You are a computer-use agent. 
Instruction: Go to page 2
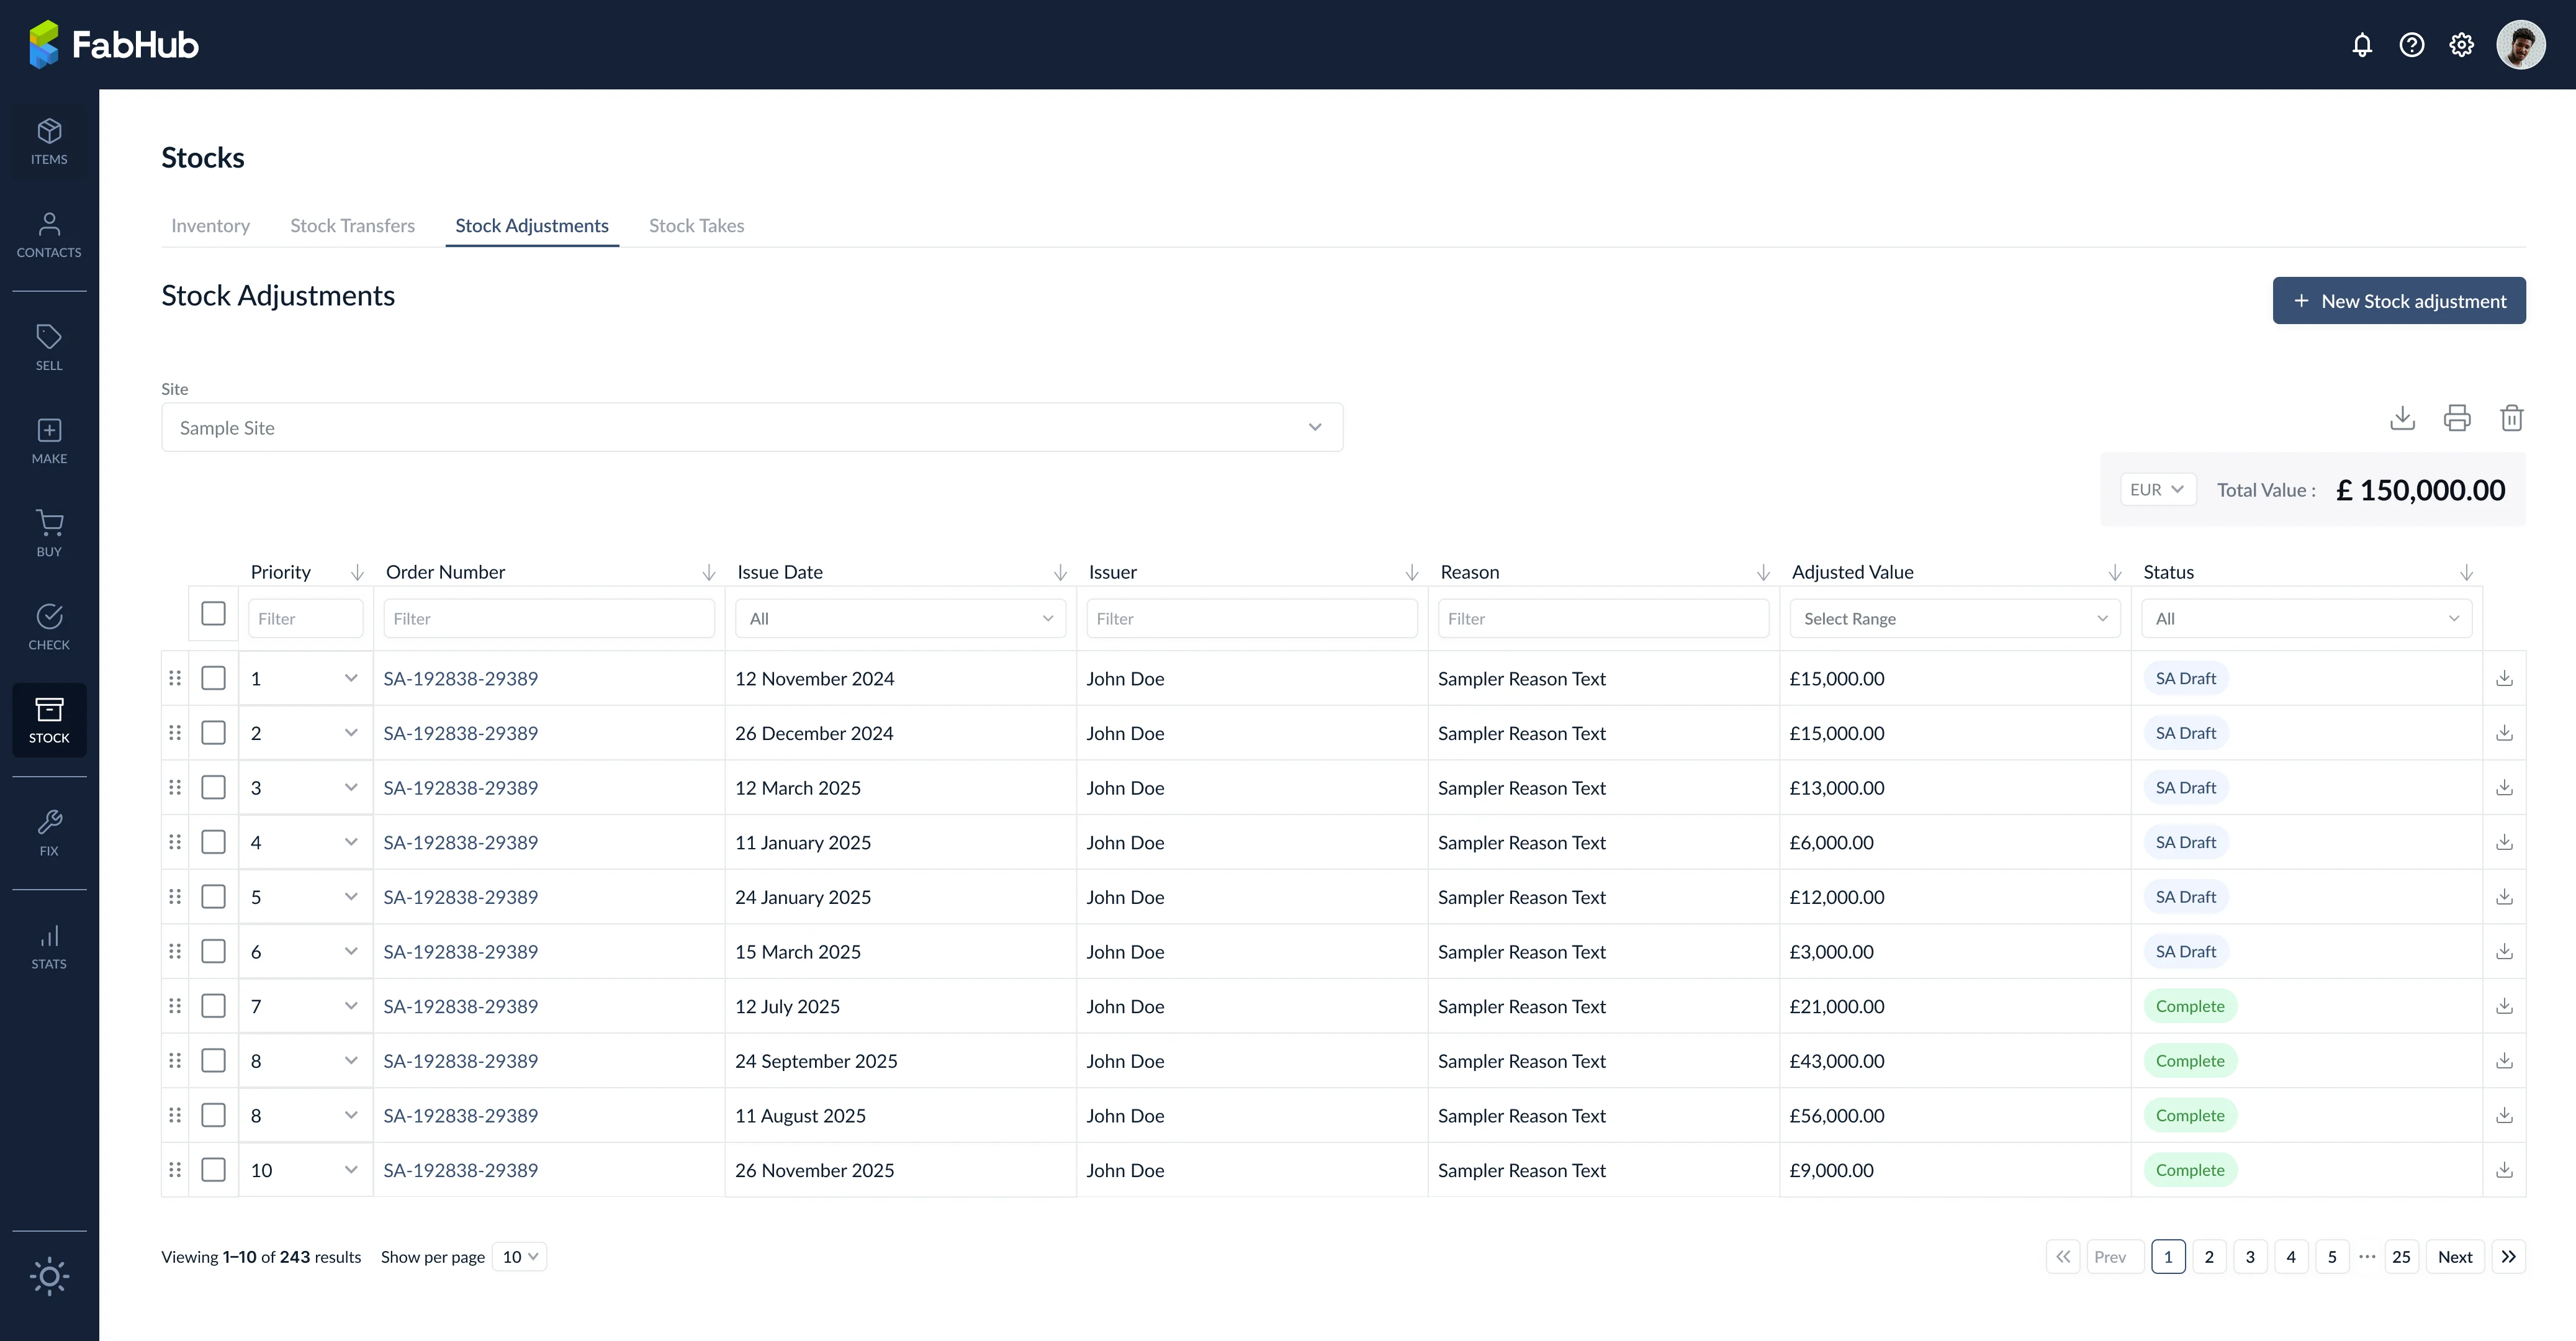2209,1257
